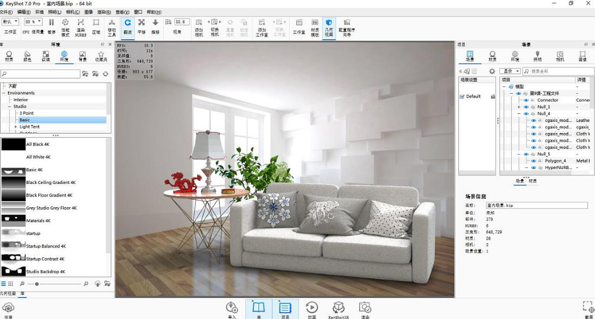Screen dimensions: 595x319
Task: Collapse the Null_5 tree node
Action: click(x=518, y=154)
